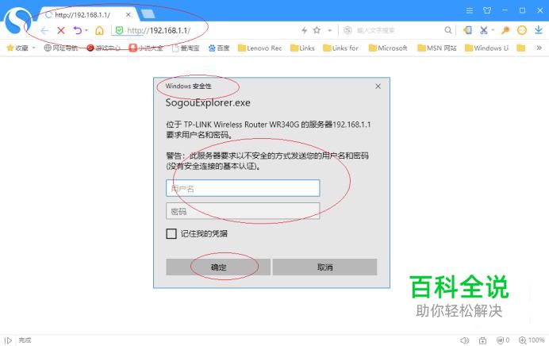Open a new tab with the tab button

148,14
